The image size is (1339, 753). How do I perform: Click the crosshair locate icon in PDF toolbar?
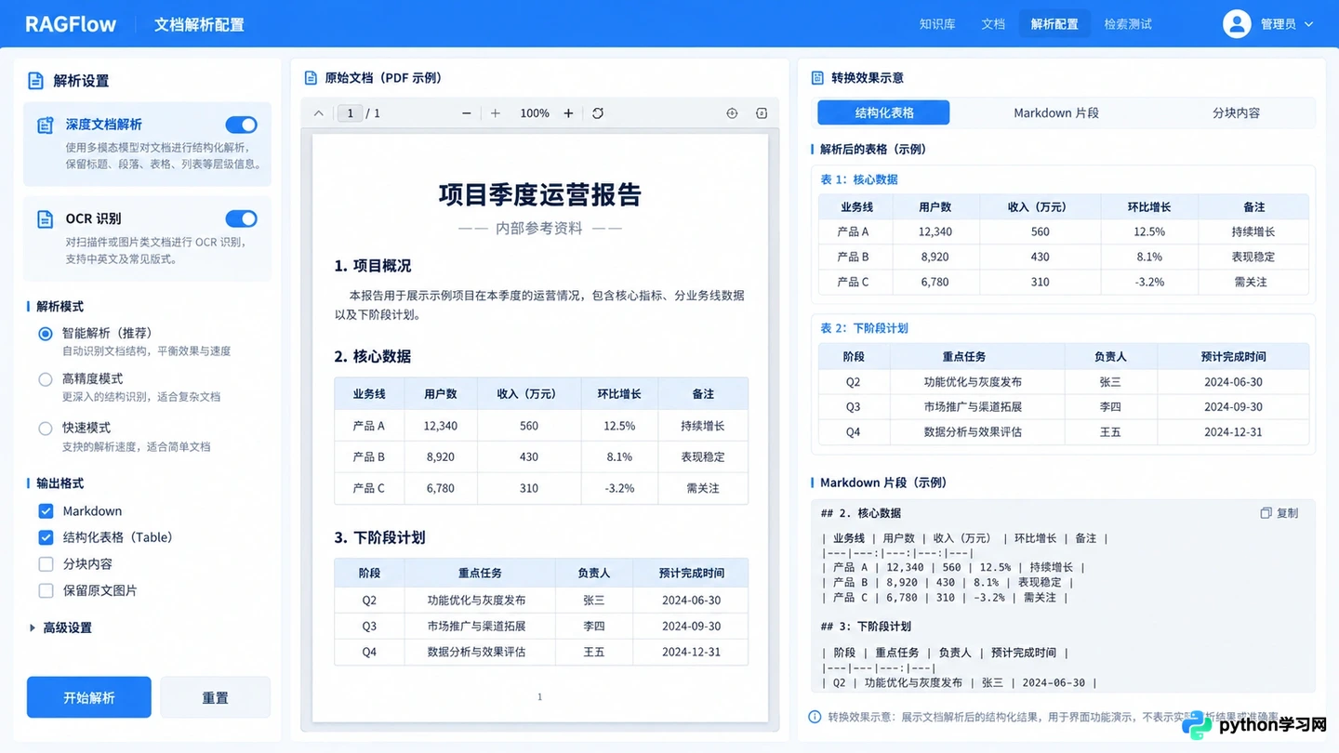pyautogui.click(x=732, y=113)
